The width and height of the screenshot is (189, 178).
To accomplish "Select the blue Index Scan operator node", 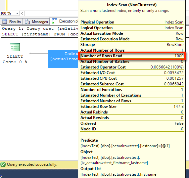I will point(63,59).
